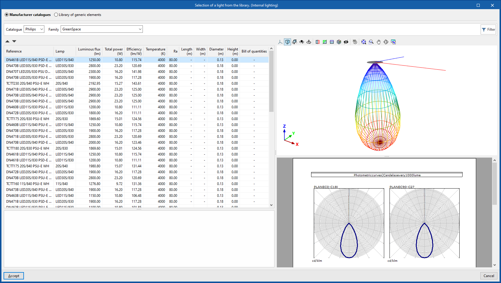
Task: Click the orbit rotate-around-axis icon
Action: 309,42
